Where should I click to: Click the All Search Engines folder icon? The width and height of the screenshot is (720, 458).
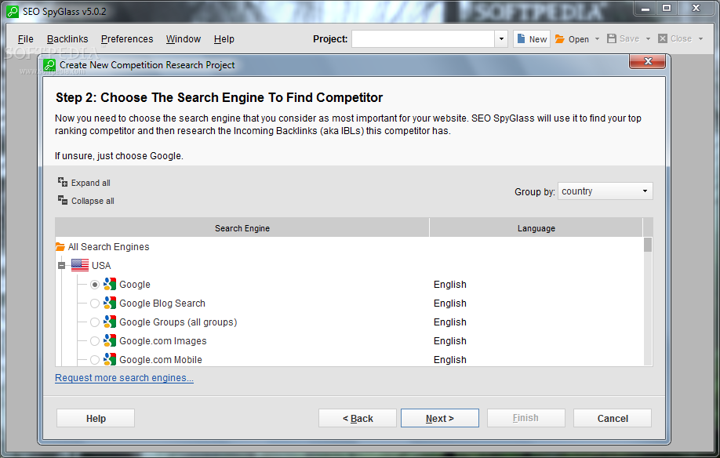(60, 247)
